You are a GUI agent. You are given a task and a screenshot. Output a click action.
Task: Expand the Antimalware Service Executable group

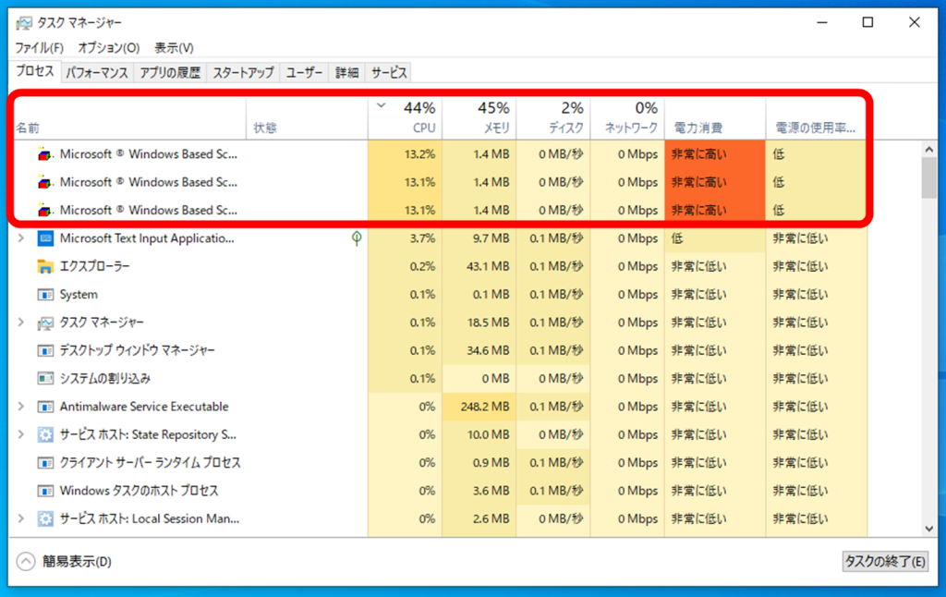21,407
